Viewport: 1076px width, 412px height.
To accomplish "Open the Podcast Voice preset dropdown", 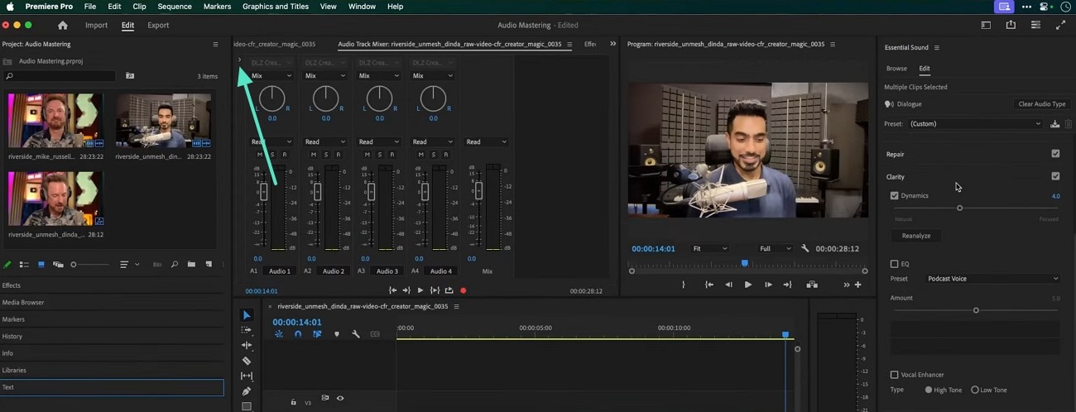I will (x=992, y=279).
